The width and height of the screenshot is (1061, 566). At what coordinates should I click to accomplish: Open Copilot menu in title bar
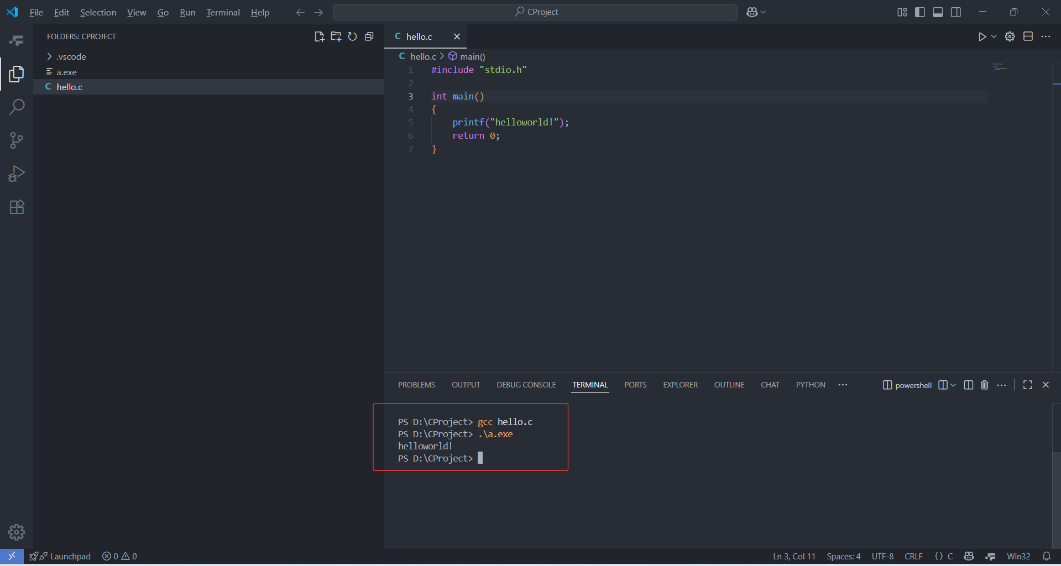756,12
